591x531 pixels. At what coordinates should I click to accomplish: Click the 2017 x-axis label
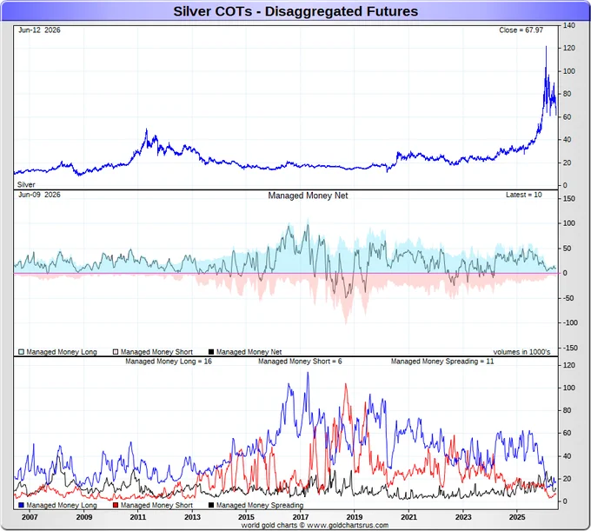[x=301, y=517]
